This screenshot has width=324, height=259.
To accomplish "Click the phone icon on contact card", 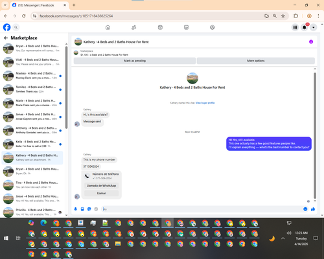I will pos(87,176).
